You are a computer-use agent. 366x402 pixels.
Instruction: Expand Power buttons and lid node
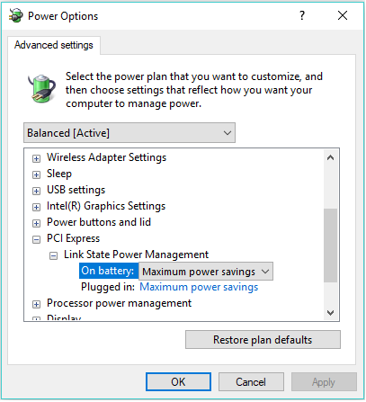pyautogui.click(x=36, y=223)
